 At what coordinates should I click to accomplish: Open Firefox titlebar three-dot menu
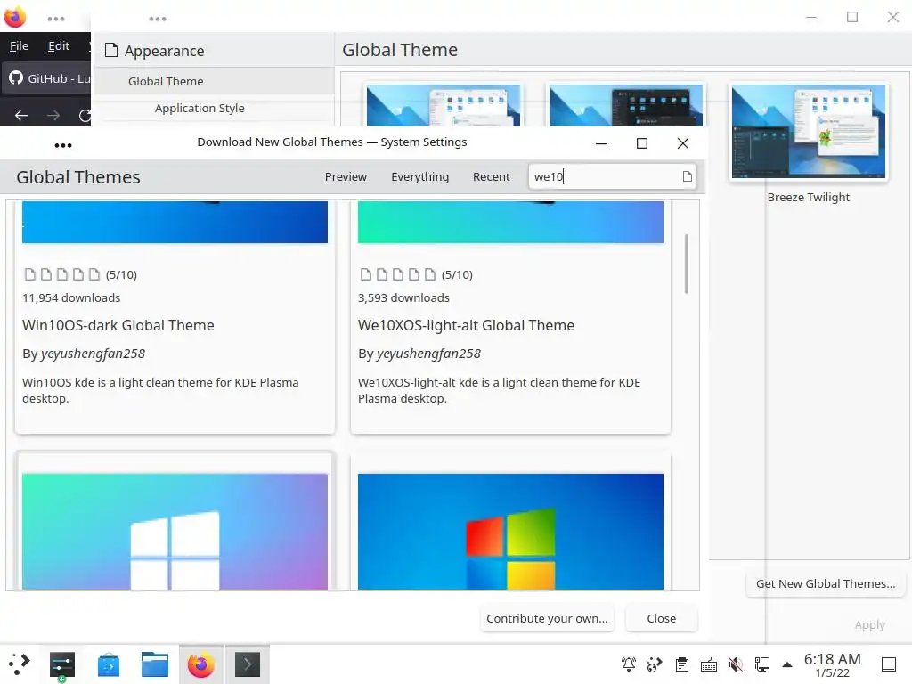pyautogui.click(x=56, y=19)
